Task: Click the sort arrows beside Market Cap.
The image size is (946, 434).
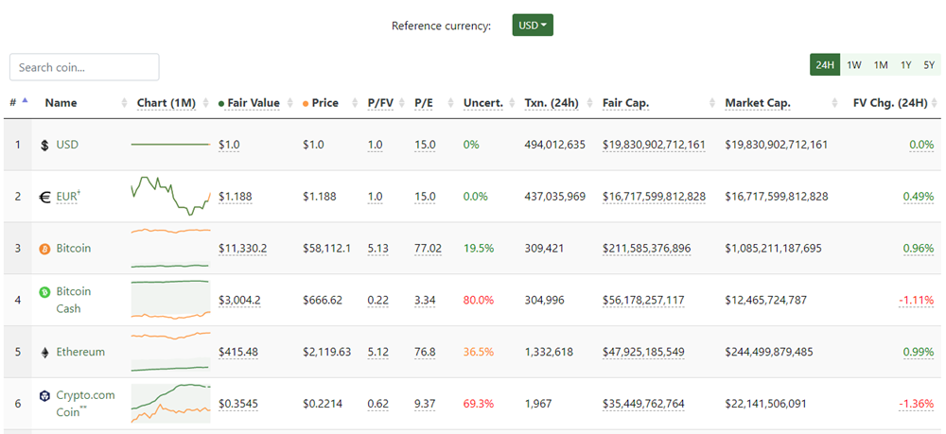Action: (x=835, y=103)
